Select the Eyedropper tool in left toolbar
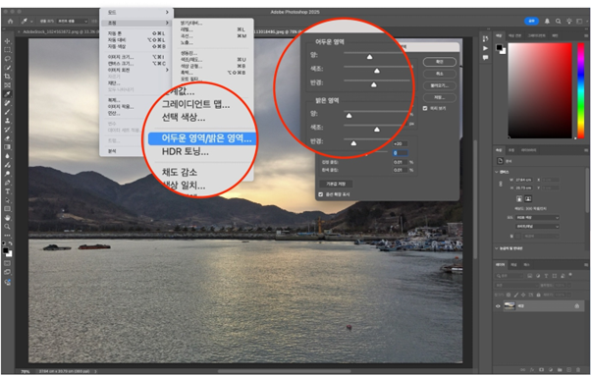The height and width of the screenshot is (376, 591). point(7,94)
